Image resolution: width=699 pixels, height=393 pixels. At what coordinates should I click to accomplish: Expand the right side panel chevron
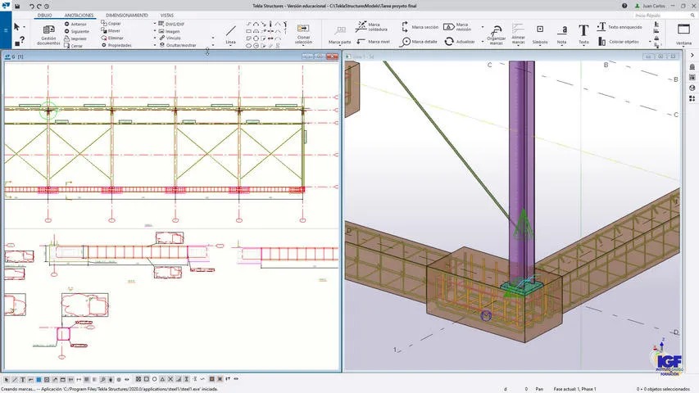point(692,55)
